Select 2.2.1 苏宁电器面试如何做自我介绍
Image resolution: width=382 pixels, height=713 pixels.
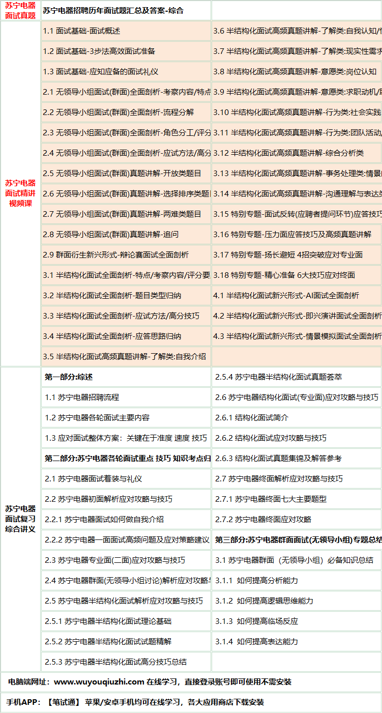point(104,519)
